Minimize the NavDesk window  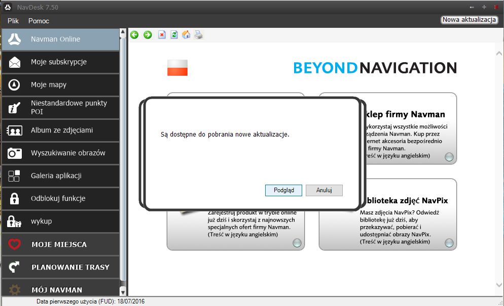pos(472,7)
